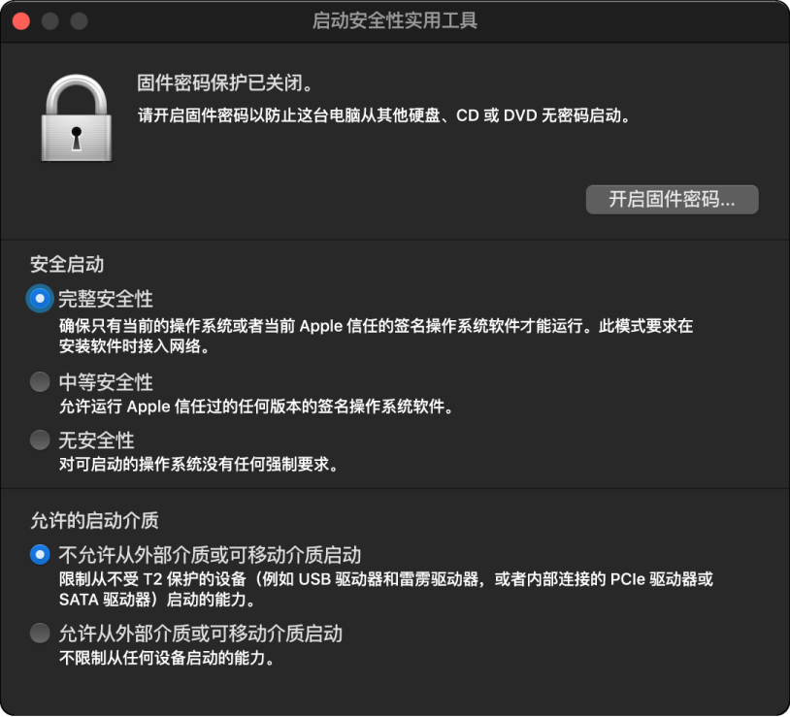Click the text "固件密码保护已关闭"
Image resolution: width=790 pixels, height=717 pixels.
[223, 83]
